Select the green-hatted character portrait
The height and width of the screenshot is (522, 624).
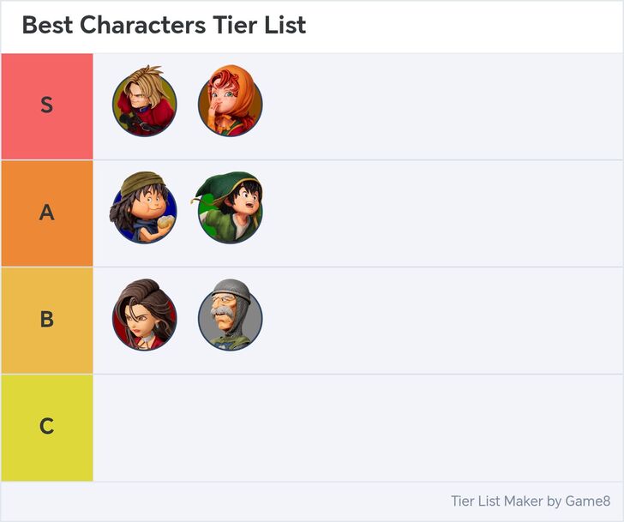coord(230,212)
